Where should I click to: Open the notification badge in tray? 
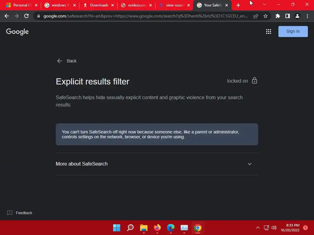(x=305, y=228)
